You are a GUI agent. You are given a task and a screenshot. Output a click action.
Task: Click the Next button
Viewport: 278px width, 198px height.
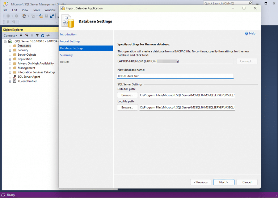click(224, 182)
